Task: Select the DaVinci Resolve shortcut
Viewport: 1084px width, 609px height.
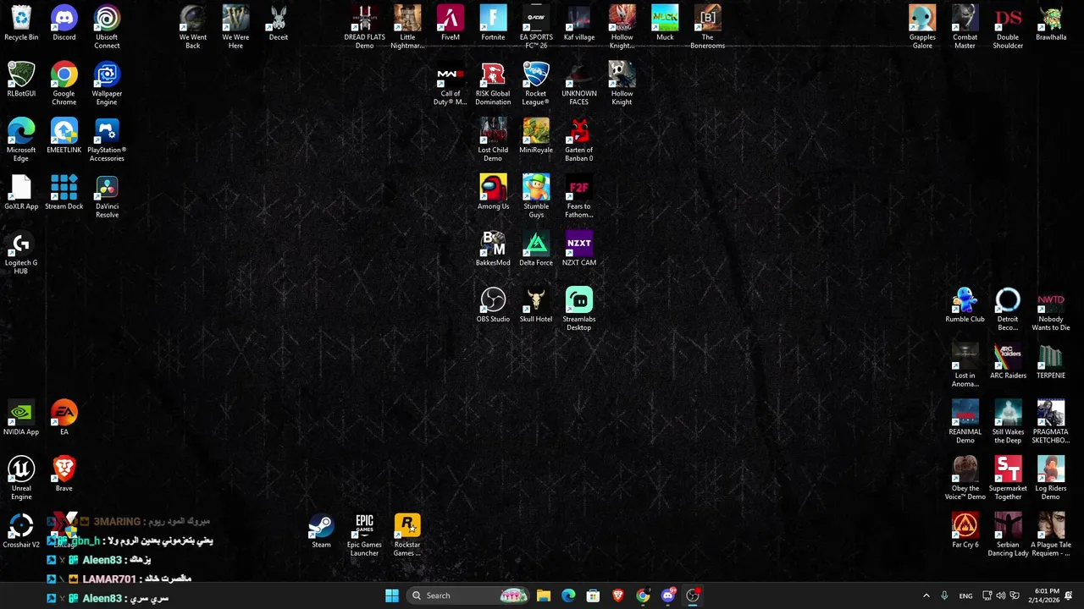Action: (x=107, y=196)
